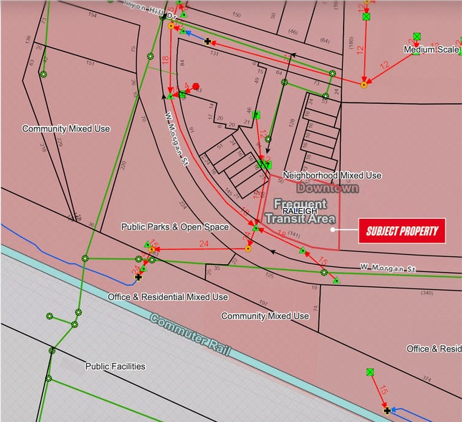Click the red SUBJECT PROPERTY label
The height and width of the screenshot is (422, 462).
pyautogui.click(x=402, y=231)
